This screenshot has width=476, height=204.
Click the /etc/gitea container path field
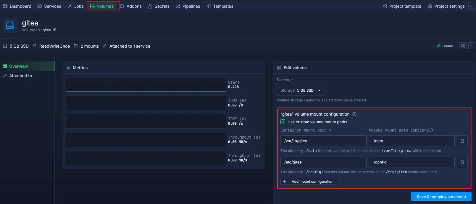323,162
